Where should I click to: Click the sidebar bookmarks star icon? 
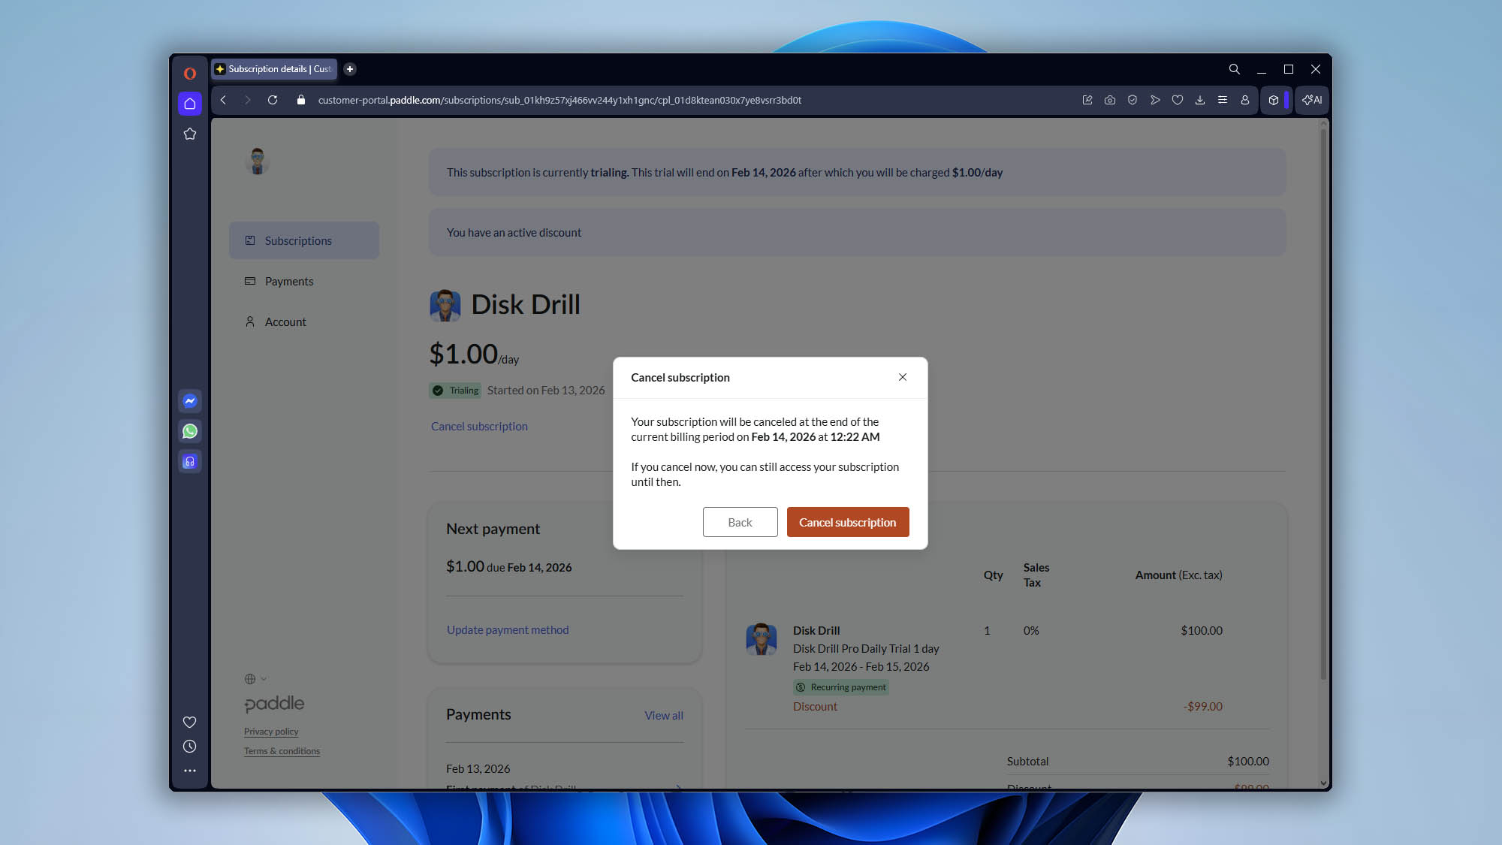pyautogui.click(x=190, y=134)
